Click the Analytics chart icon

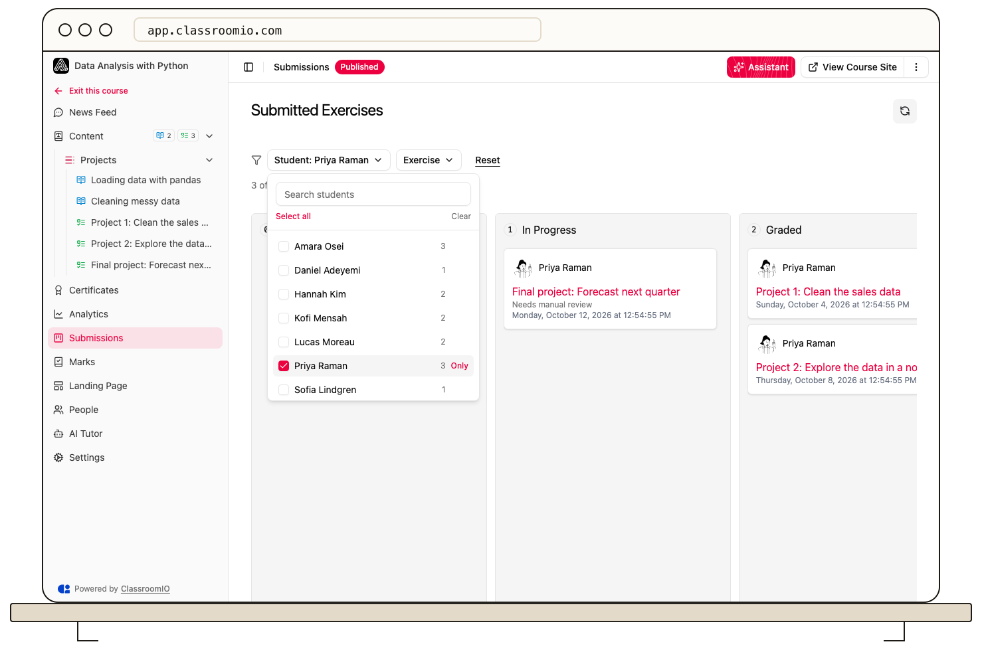pyautogui.click(x=58, y=314)
